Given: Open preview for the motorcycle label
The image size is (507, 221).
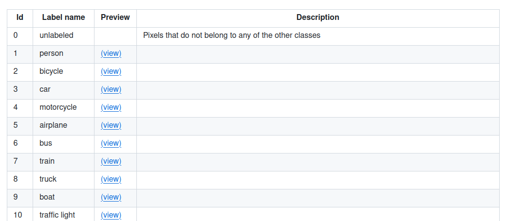Looking at the screenshot, I should pos(111,107).
